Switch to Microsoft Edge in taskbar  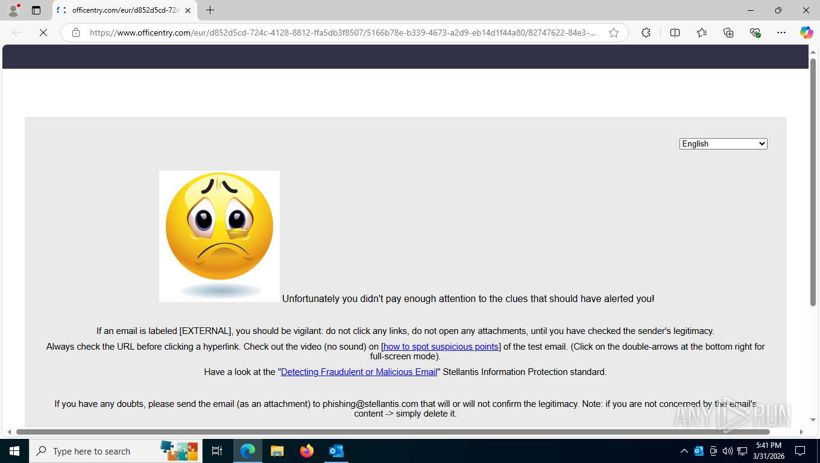pos(247,451)
